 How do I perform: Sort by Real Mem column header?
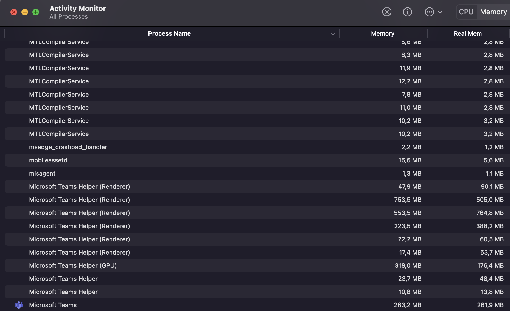(x=468, y=33)
